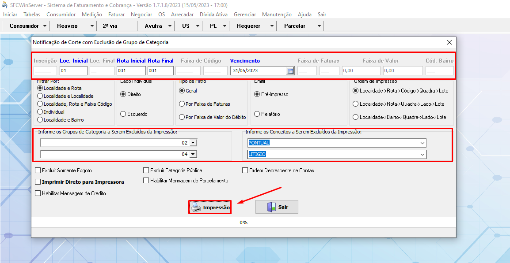The height and width of the screenshot is (263, 510).
Task: Click the 2ª via toolbar button
Action: (110, 26)
